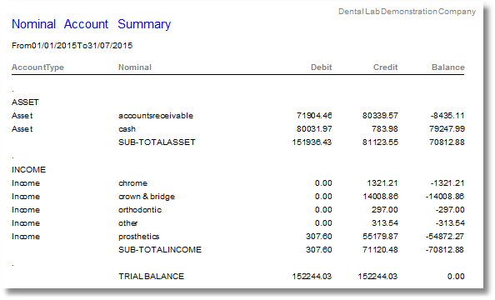
Task: Select asset subtotal credit 81123.55
Action: (x=380, y=142)
